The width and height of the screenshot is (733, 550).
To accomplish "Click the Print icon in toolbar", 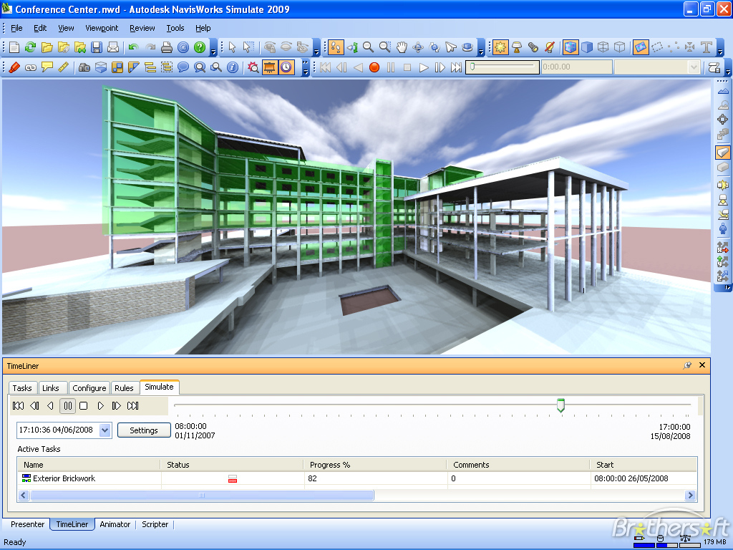I will click(x=166, y=47).
